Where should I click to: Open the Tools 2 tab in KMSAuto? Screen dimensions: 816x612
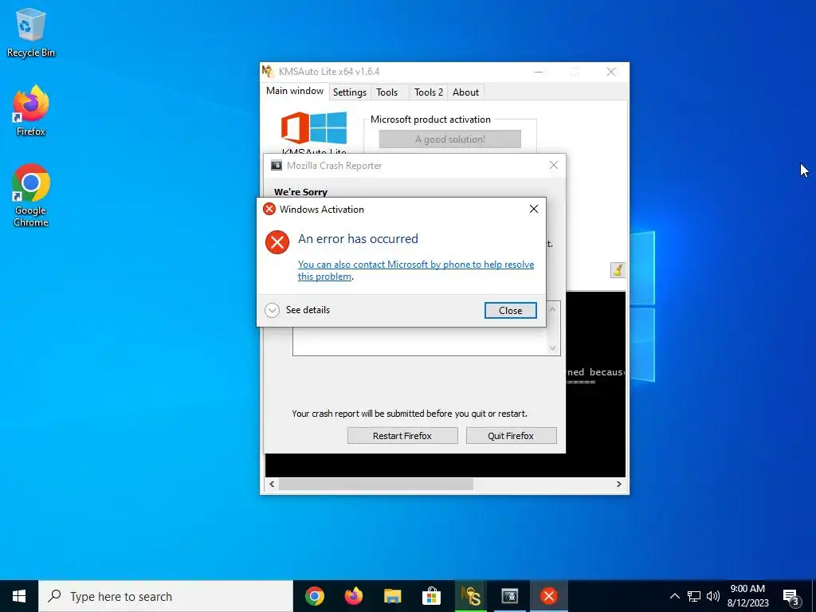pos(428,92)
